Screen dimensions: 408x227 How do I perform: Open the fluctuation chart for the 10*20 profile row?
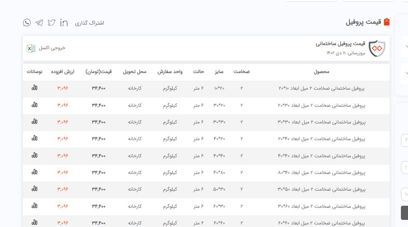click(35, 88)
